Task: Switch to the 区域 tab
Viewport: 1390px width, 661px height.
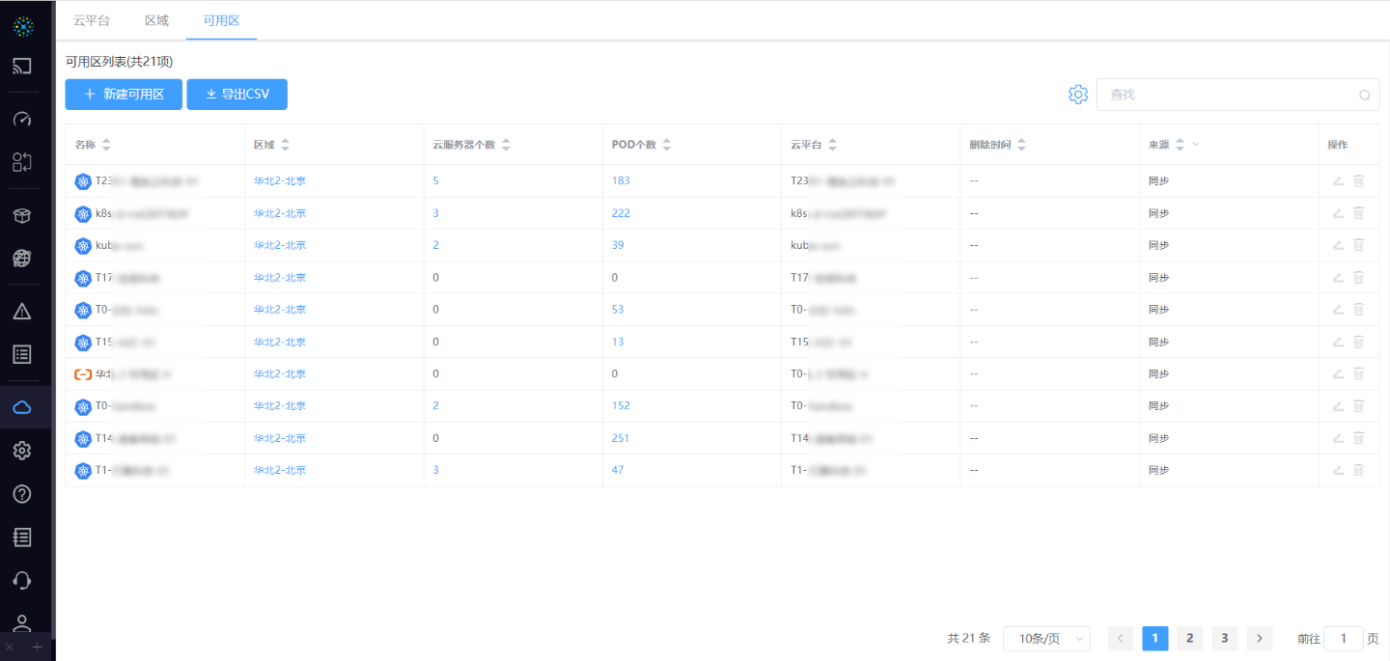Action: [x=156, y=20]
